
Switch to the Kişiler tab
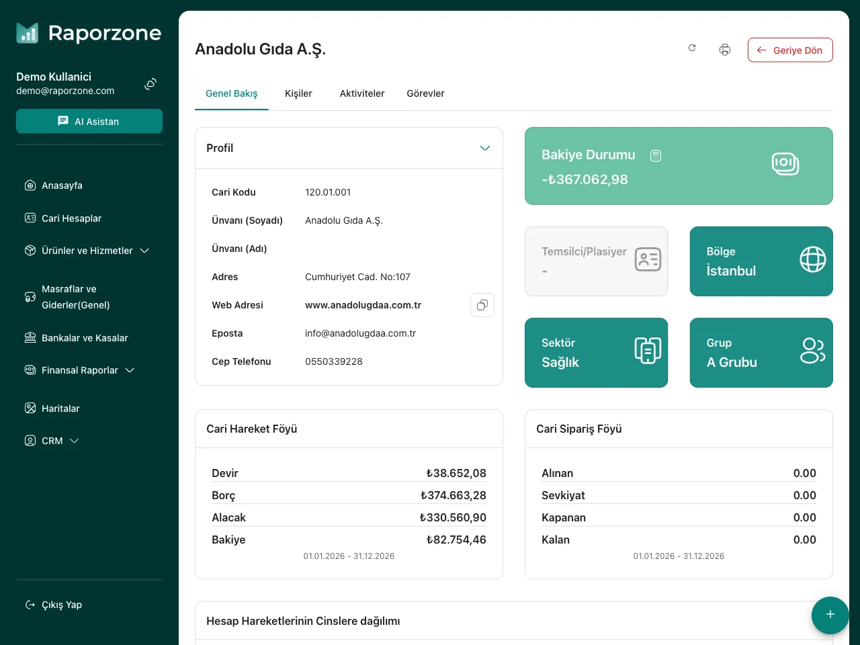(x=298, y=93)
